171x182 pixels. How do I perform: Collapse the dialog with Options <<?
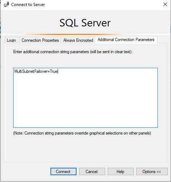(152, 172)
